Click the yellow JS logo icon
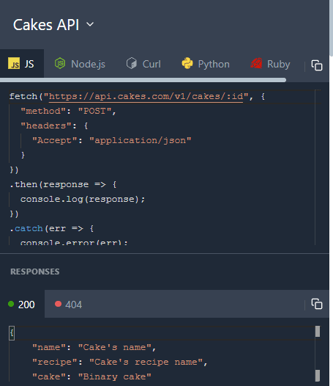The width and height of the screenshot is (333, 386). pyautogui.click(x=14, y=63)
